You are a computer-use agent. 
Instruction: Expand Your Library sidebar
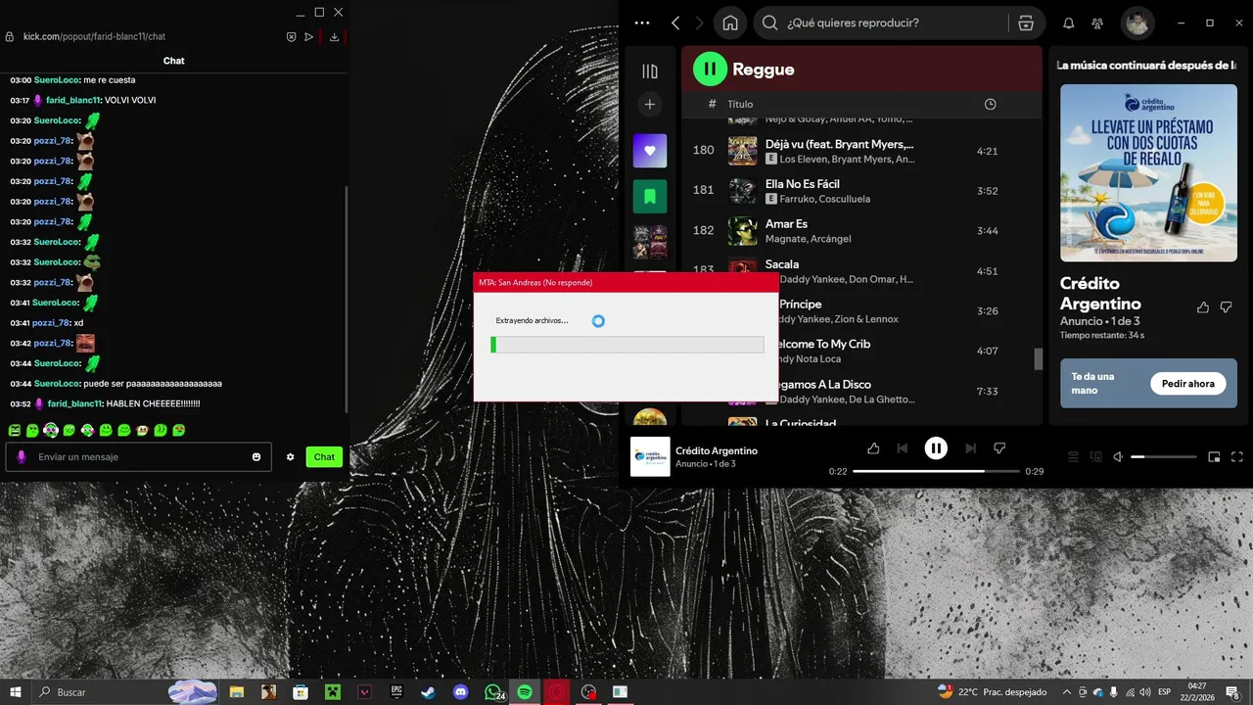[650, 70]
